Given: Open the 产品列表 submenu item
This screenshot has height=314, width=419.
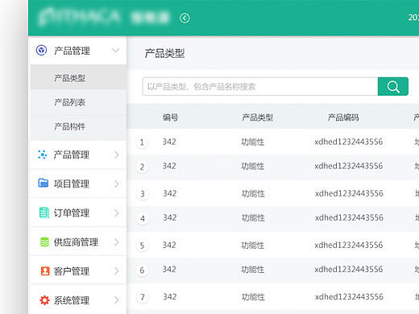Looking at the screenshot, I should pyautogui.click(x=78, y=102).
